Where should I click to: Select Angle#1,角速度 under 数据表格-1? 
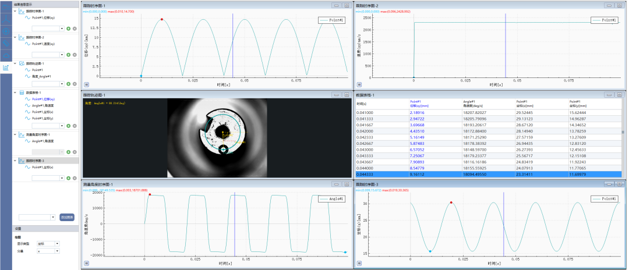click(x=41, y=105)
